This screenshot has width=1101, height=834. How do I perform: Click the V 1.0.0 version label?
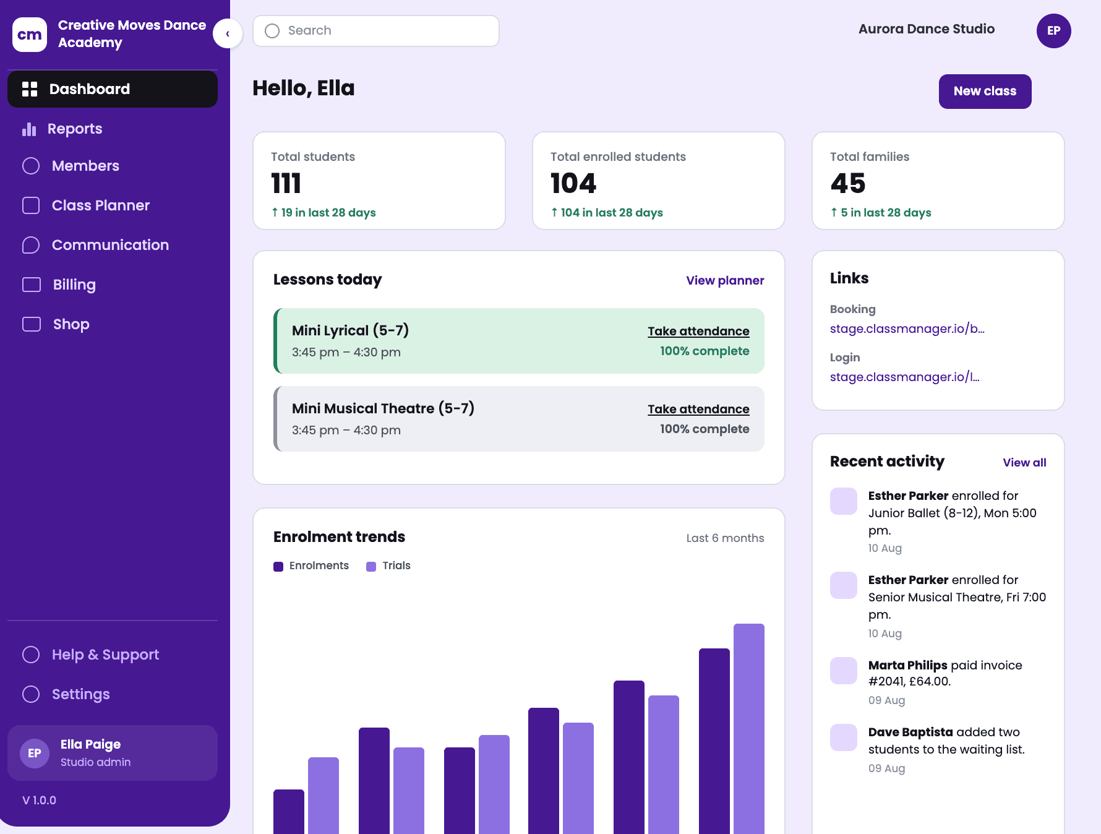point(40,800)
